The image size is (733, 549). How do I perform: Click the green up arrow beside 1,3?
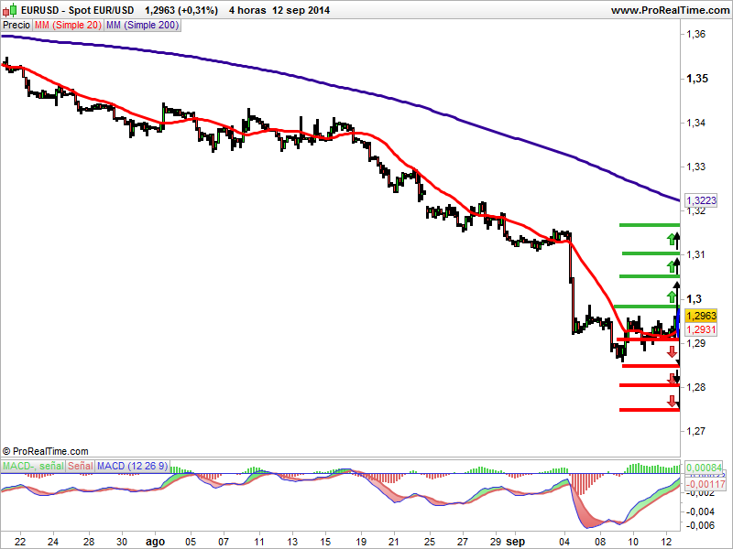tap(672, 296)
